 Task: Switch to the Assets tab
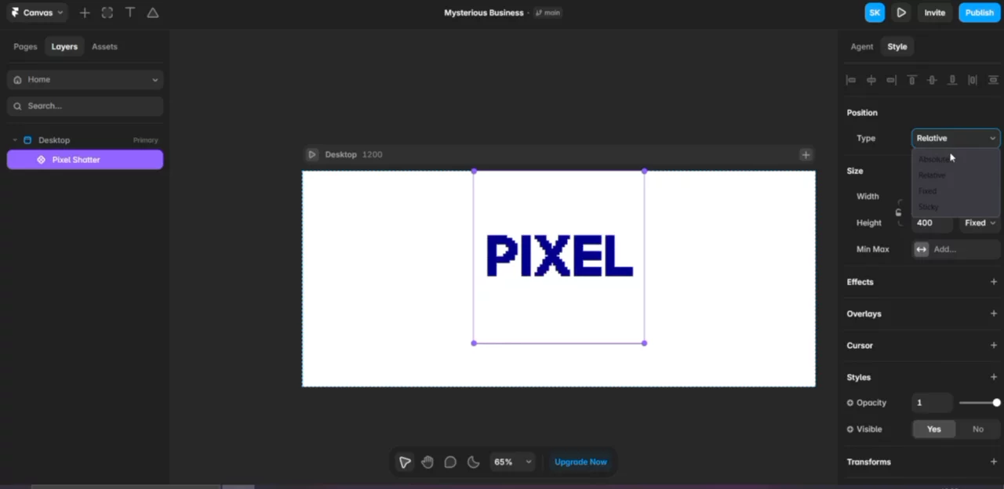104,46
